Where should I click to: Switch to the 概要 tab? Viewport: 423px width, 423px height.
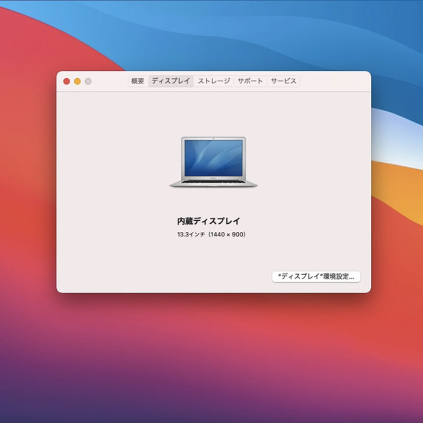click(x=137, y=81)
